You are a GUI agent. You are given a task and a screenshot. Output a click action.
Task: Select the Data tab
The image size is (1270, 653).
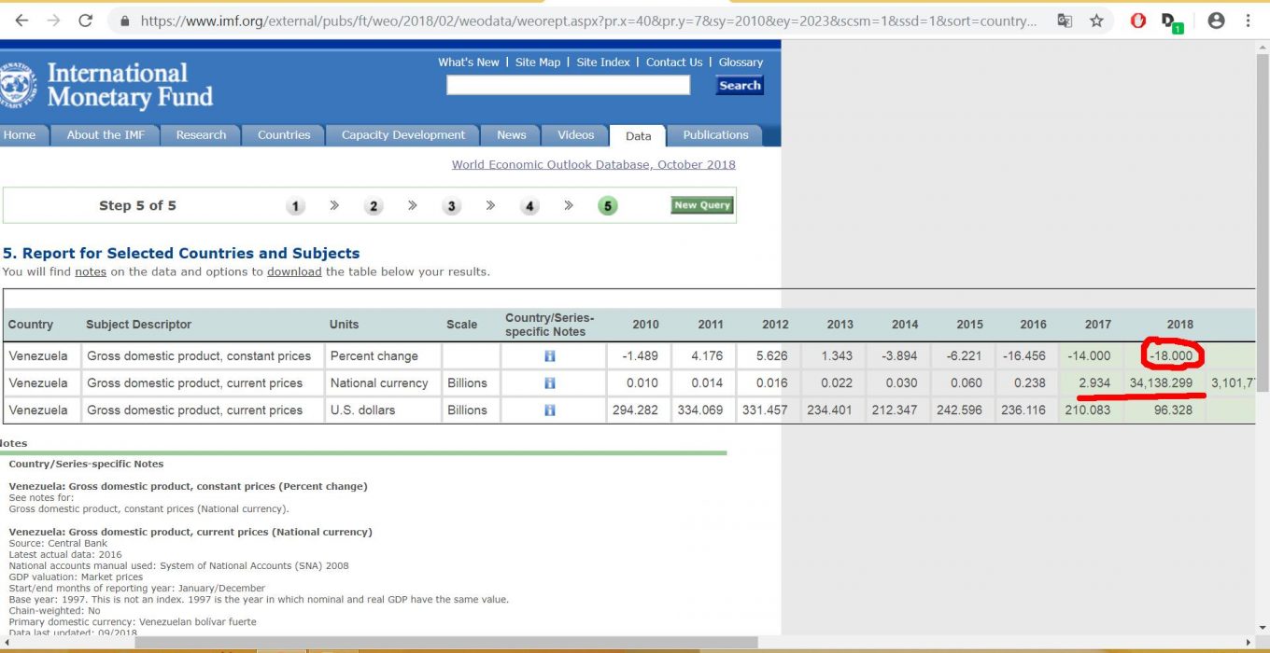coord(638,135)
